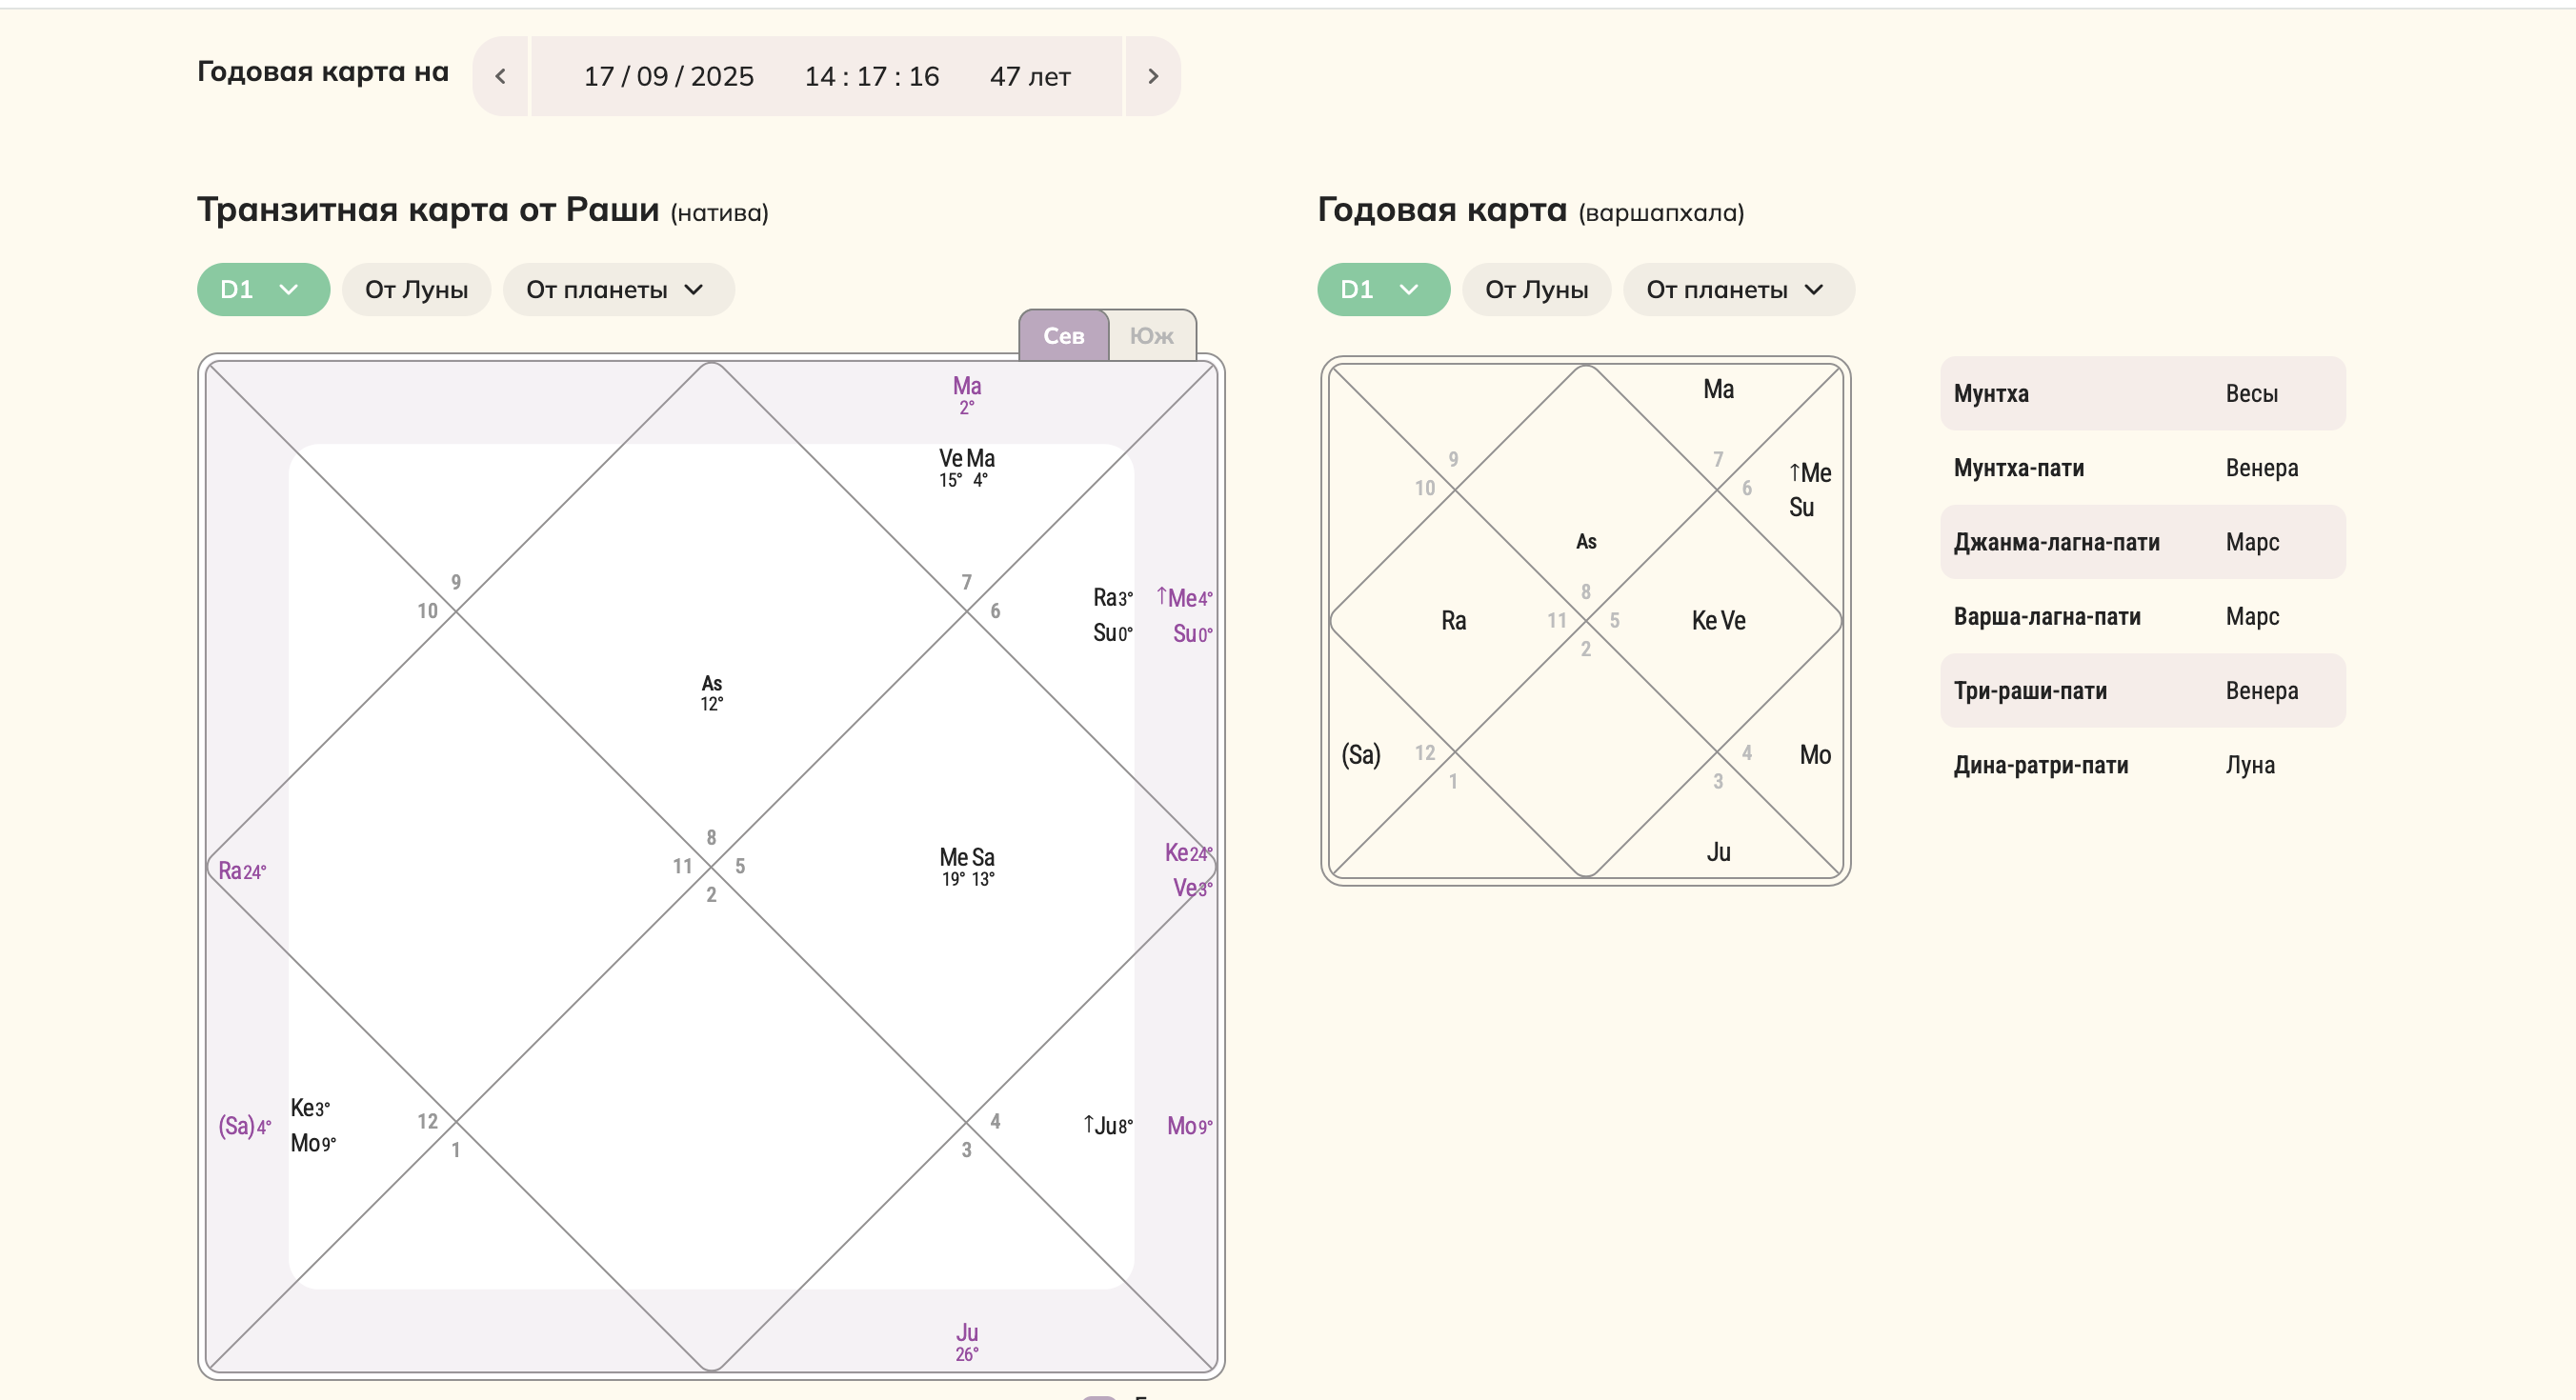2576x1400 pixels.
Task: Switch to the 'Сев' chart style tab
Action: pyautogui.click(x=1063, y=336)
